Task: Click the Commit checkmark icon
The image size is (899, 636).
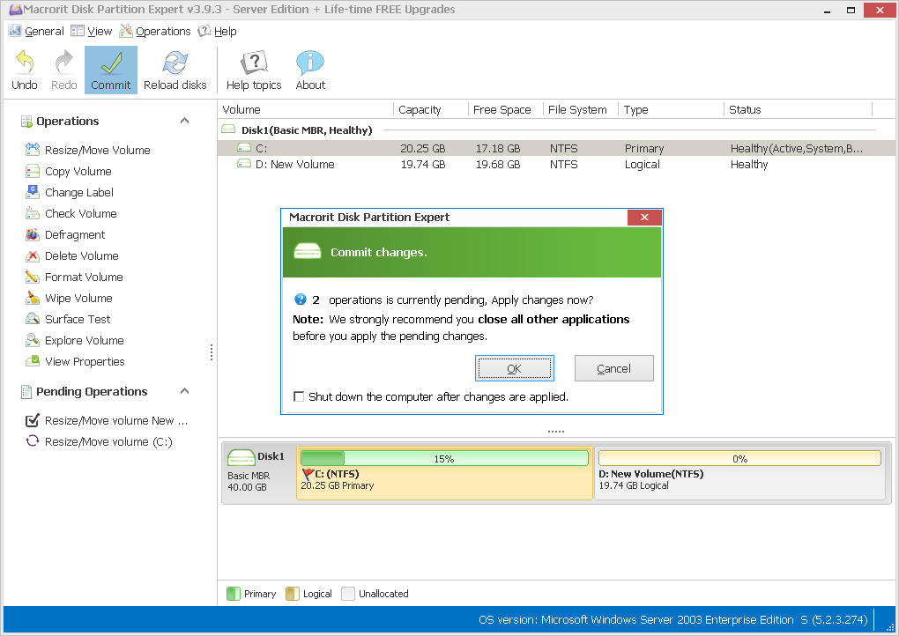Action: pyautogui.click(x=111, y=63)
